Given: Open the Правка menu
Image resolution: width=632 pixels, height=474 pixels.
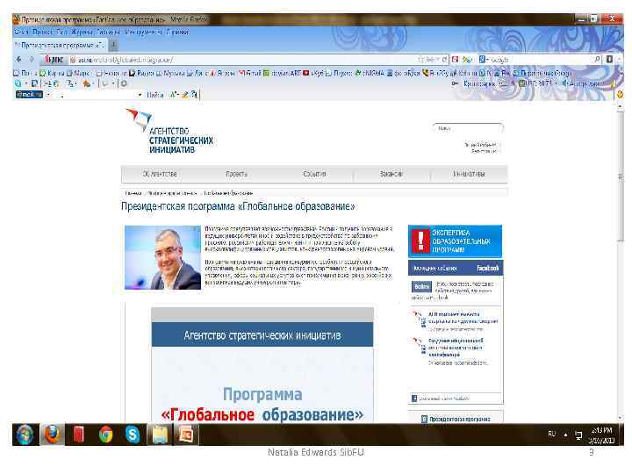Looking at the screenshot, I should pyautogui.click(x=42, y=32).
